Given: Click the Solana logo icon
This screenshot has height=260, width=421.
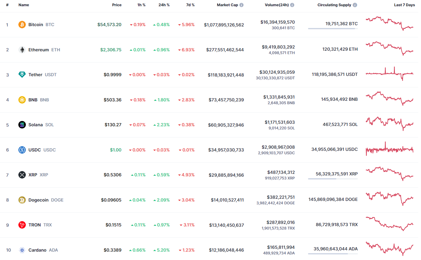Looking at the screenshot, I should (x=22, y=125).
